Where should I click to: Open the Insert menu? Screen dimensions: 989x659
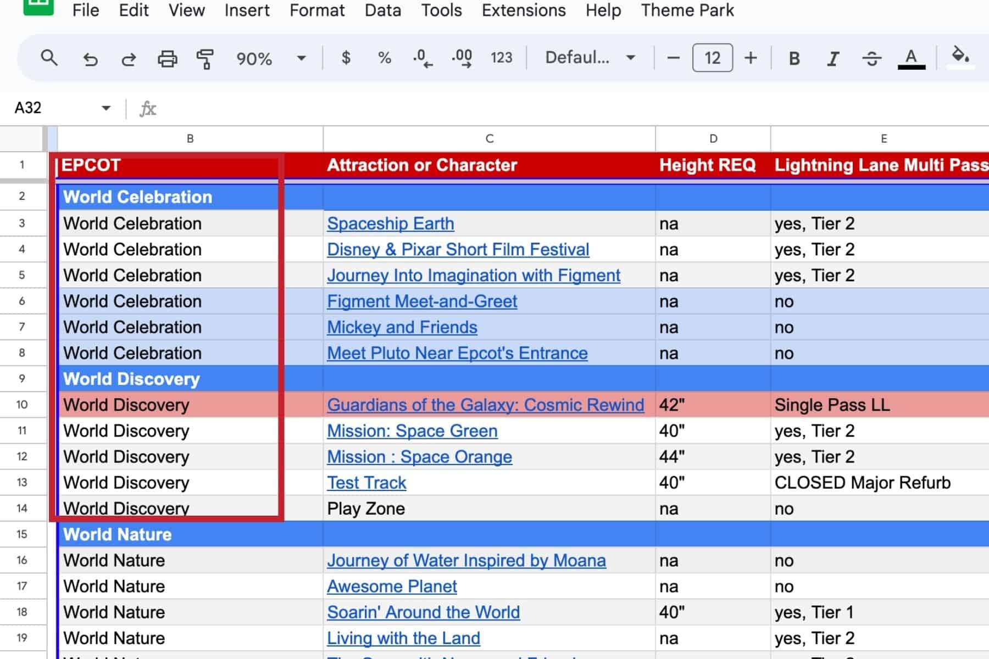point(247,10)
